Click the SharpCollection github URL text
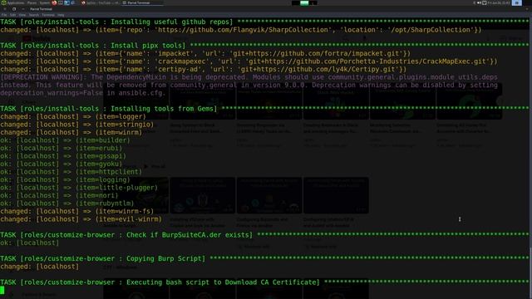 [x=243, y=30]
